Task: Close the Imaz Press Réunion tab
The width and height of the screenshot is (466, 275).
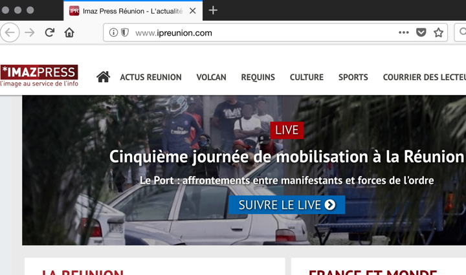Action: coord(193,11)
